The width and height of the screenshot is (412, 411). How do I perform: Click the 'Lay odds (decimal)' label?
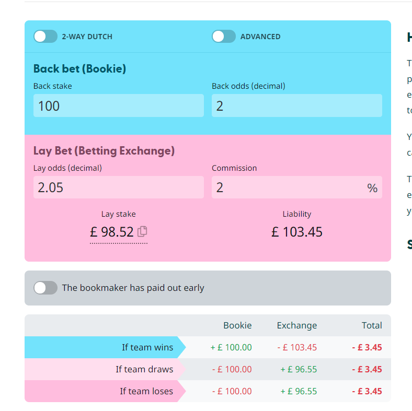coord(67,168)
